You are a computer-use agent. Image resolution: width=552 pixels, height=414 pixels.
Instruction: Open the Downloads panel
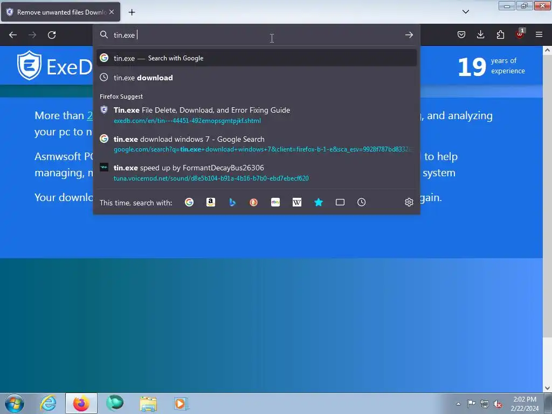(480, 34)
